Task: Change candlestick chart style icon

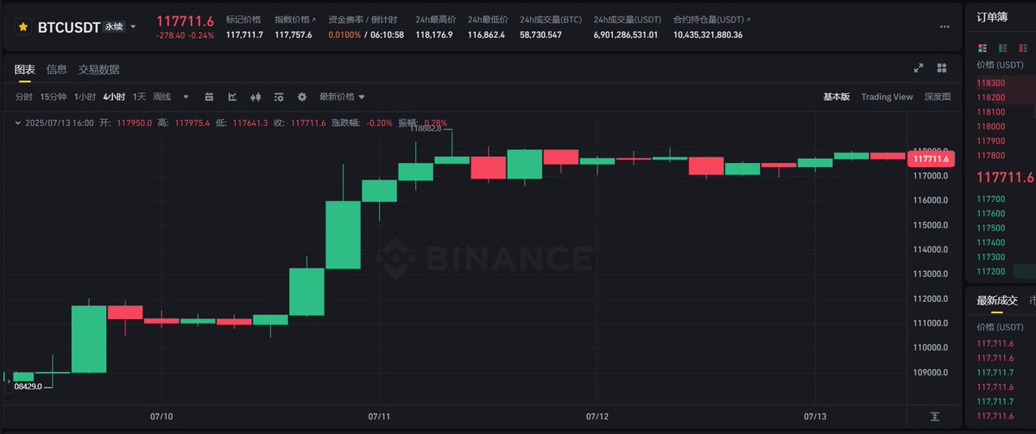Action: pos(256,97)
